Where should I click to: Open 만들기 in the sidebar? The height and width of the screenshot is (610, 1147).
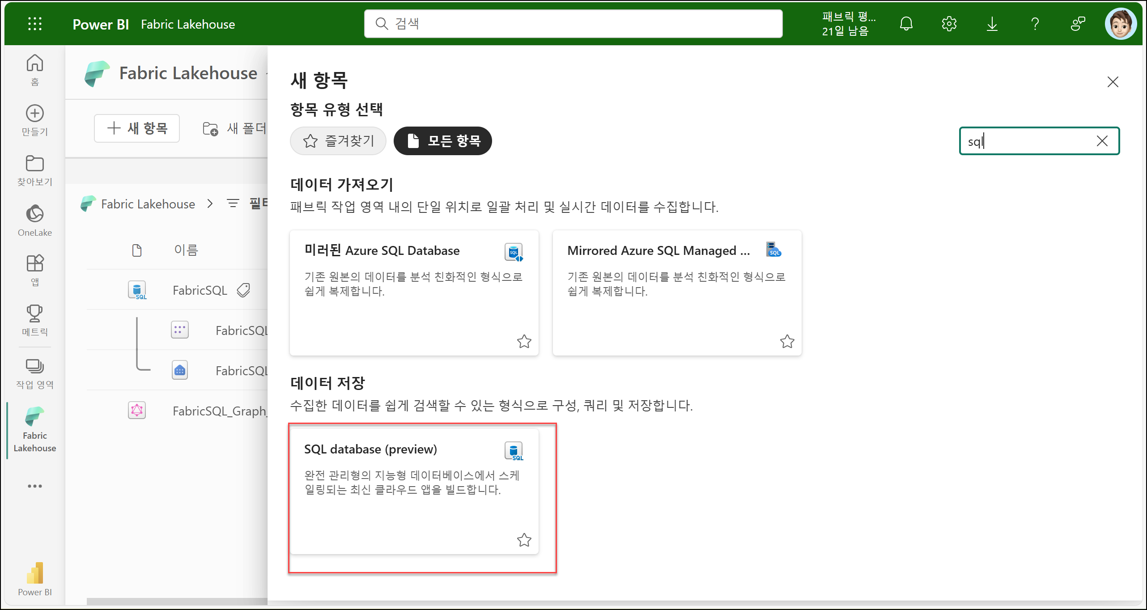pyautogui.click(x=35, y=120)
